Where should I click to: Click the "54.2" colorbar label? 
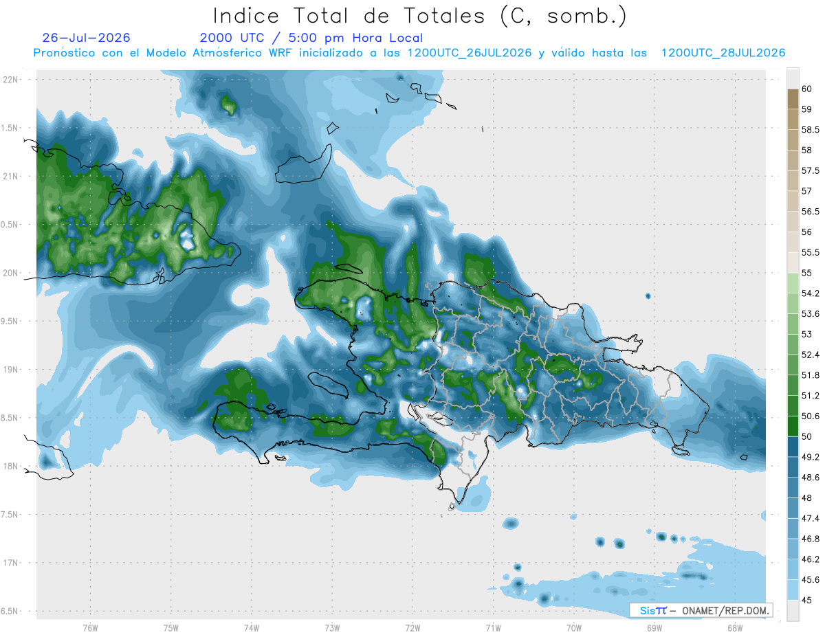pos(810,293)
